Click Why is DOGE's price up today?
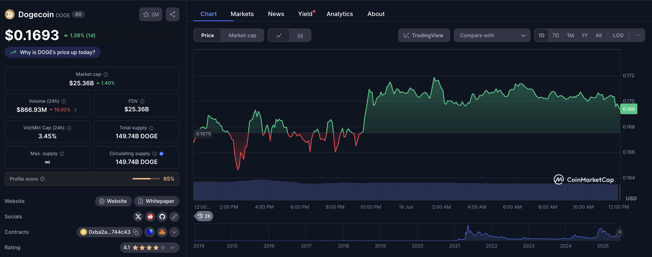 tap(52, 52)
